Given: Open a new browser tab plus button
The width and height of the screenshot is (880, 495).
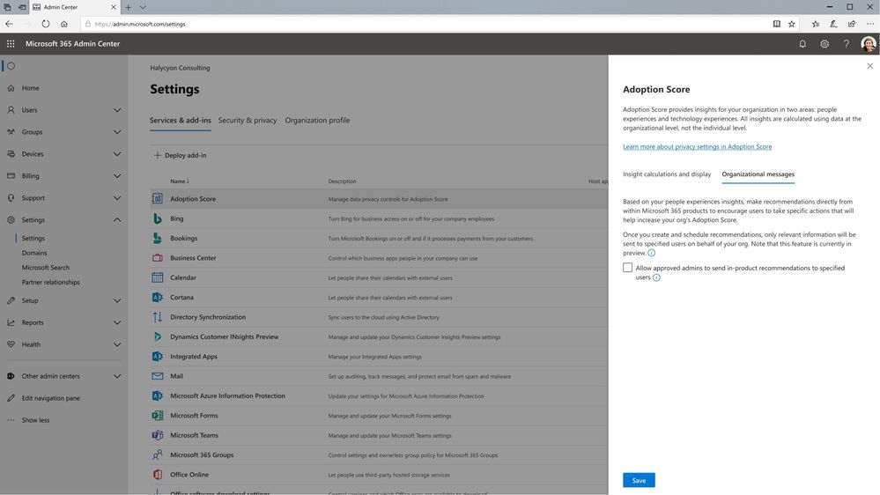Looking at the screenshot, I should pyautogui.click(x=128, y=7).
